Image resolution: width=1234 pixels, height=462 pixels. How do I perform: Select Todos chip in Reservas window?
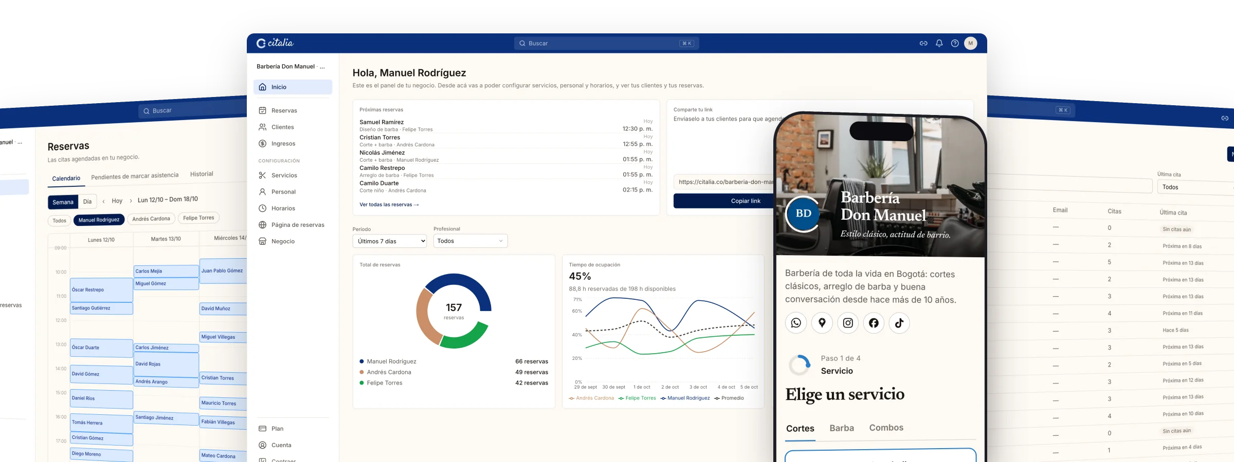point(60,221)
